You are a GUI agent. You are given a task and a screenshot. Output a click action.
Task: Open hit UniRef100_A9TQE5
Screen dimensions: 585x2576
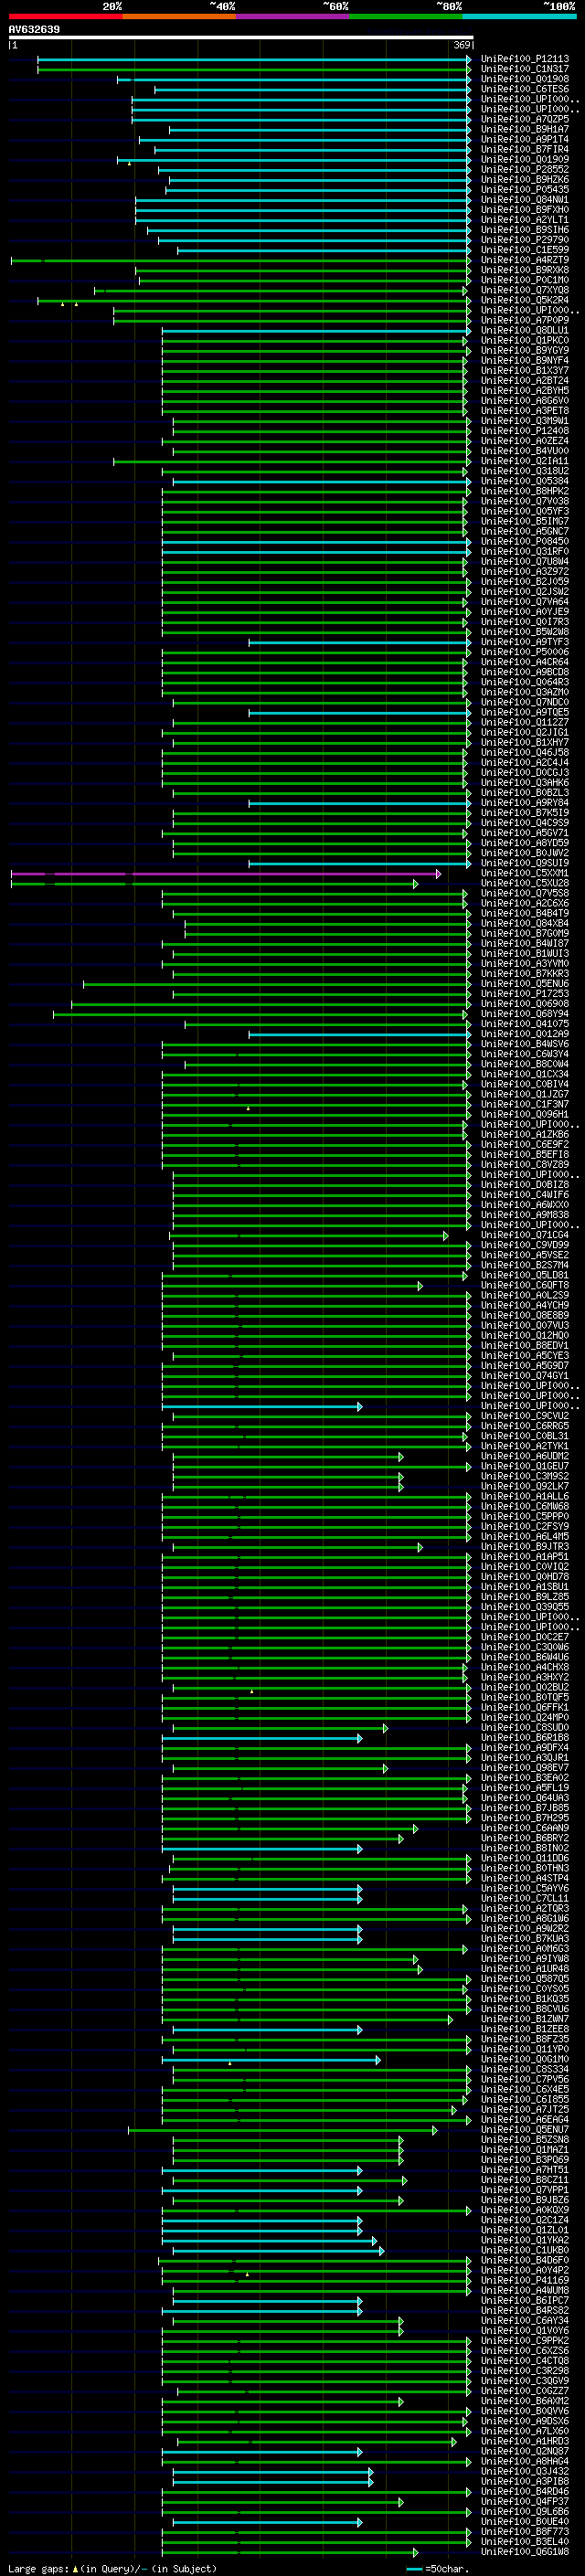(x=525, y=712)
